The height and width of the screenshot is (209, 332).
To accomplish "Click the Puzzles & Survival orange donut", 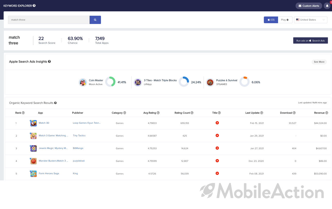I will point(244,82).
